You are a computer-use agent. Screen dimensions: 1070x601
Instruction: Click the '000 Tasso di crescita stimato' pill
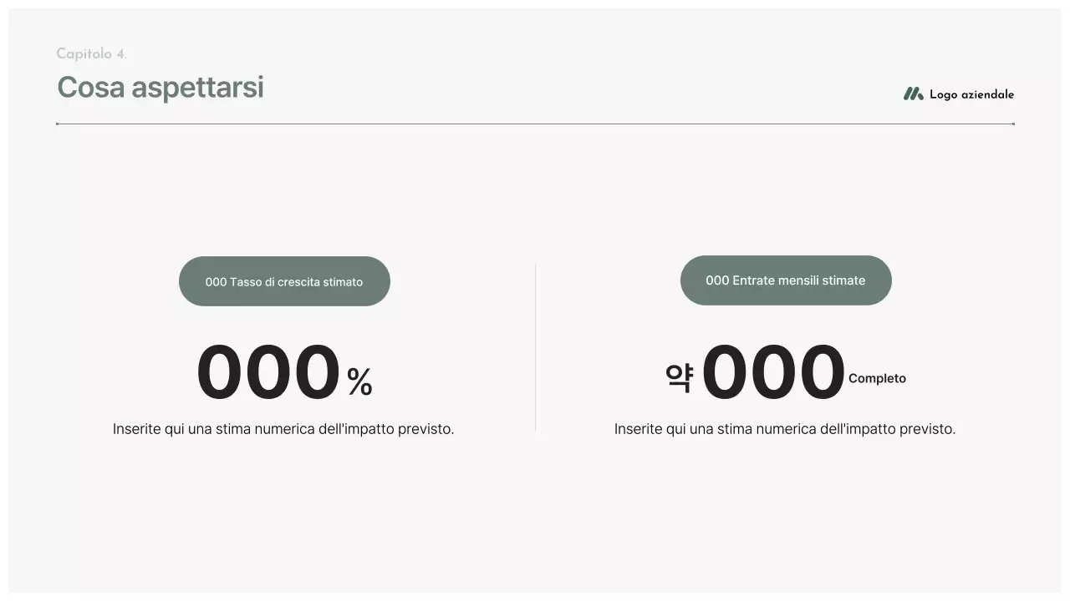click(284, 281)
